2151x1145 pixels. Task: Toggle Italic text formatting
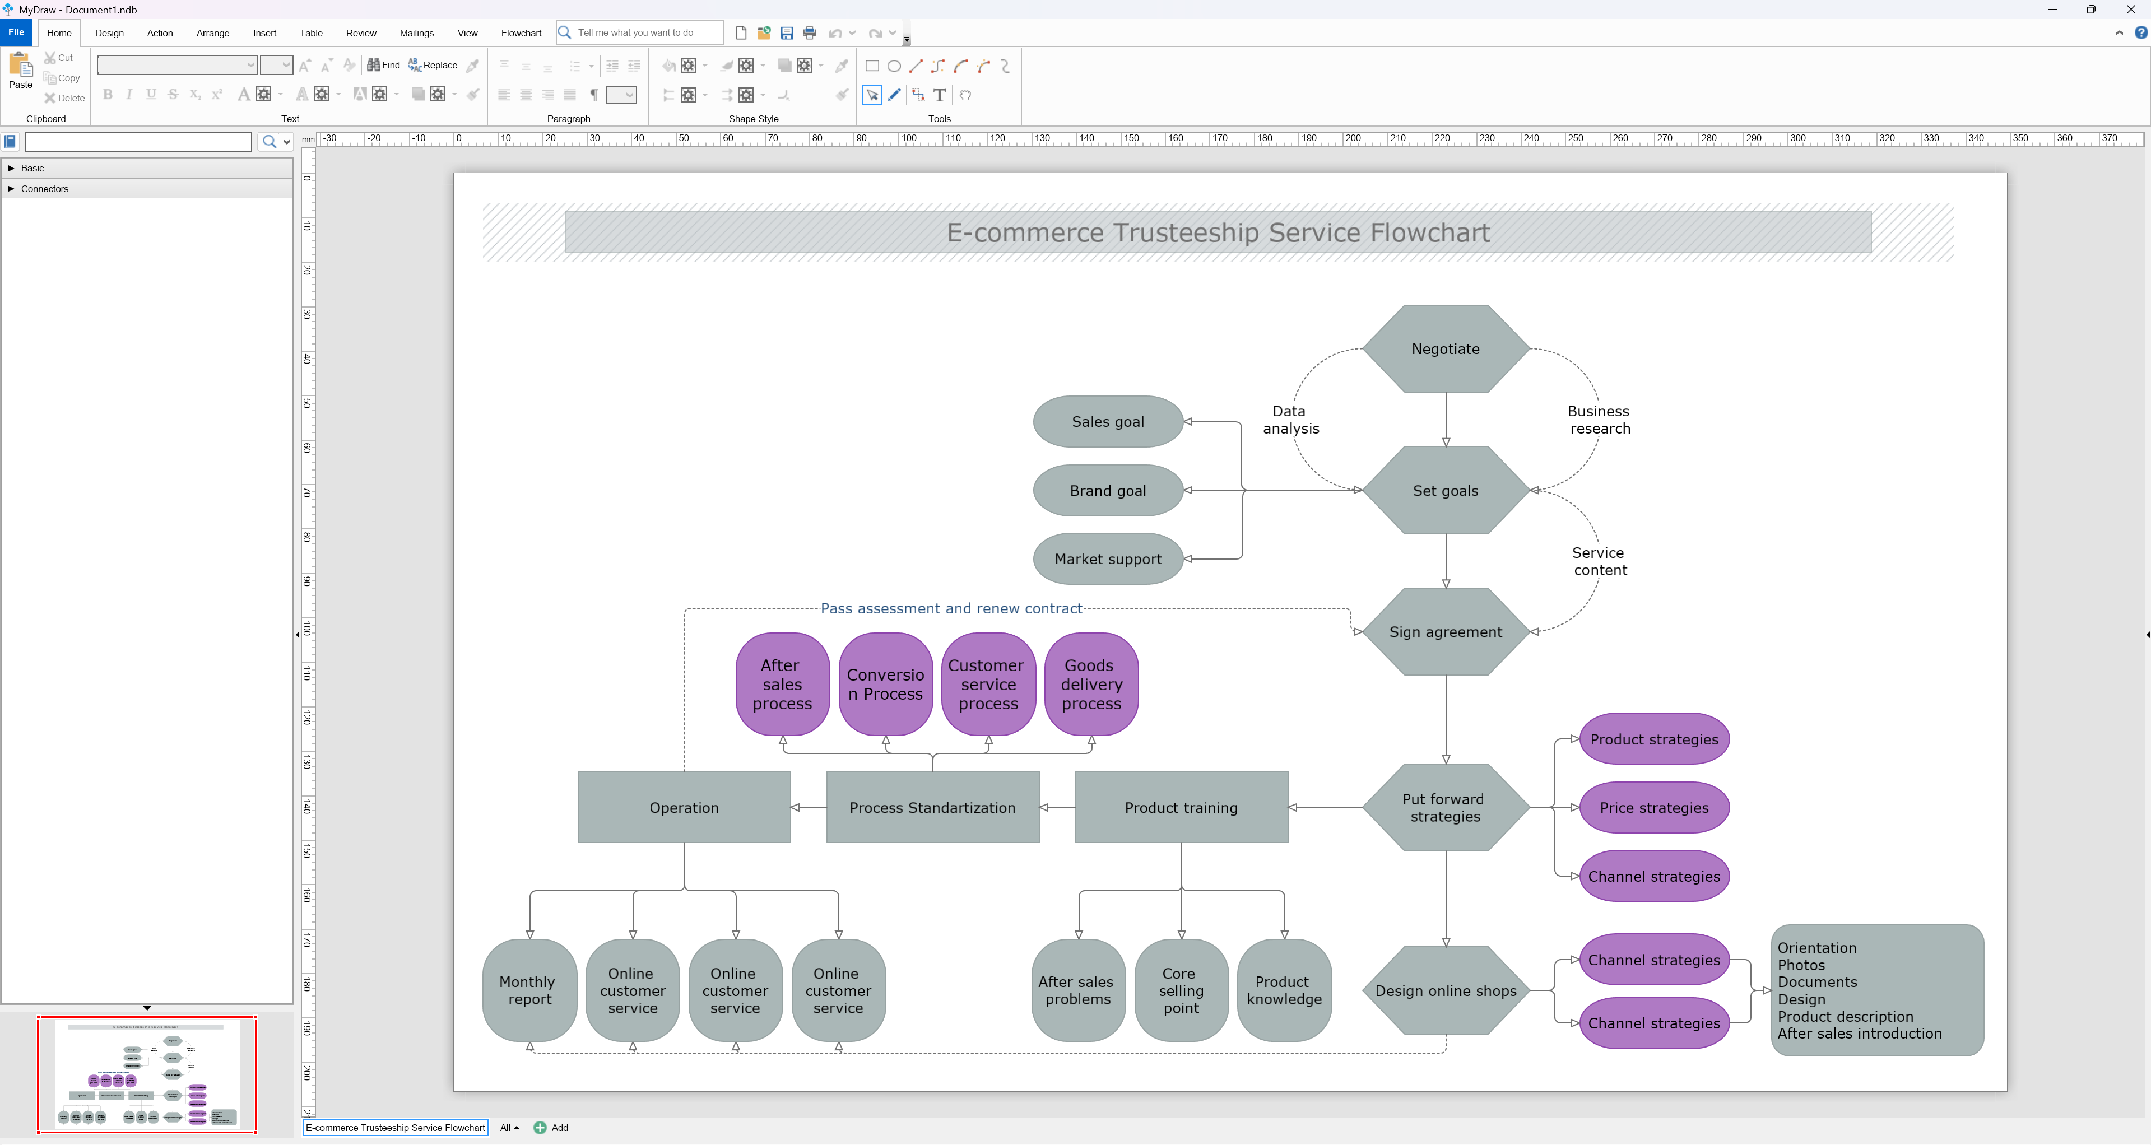pos(129,95)
